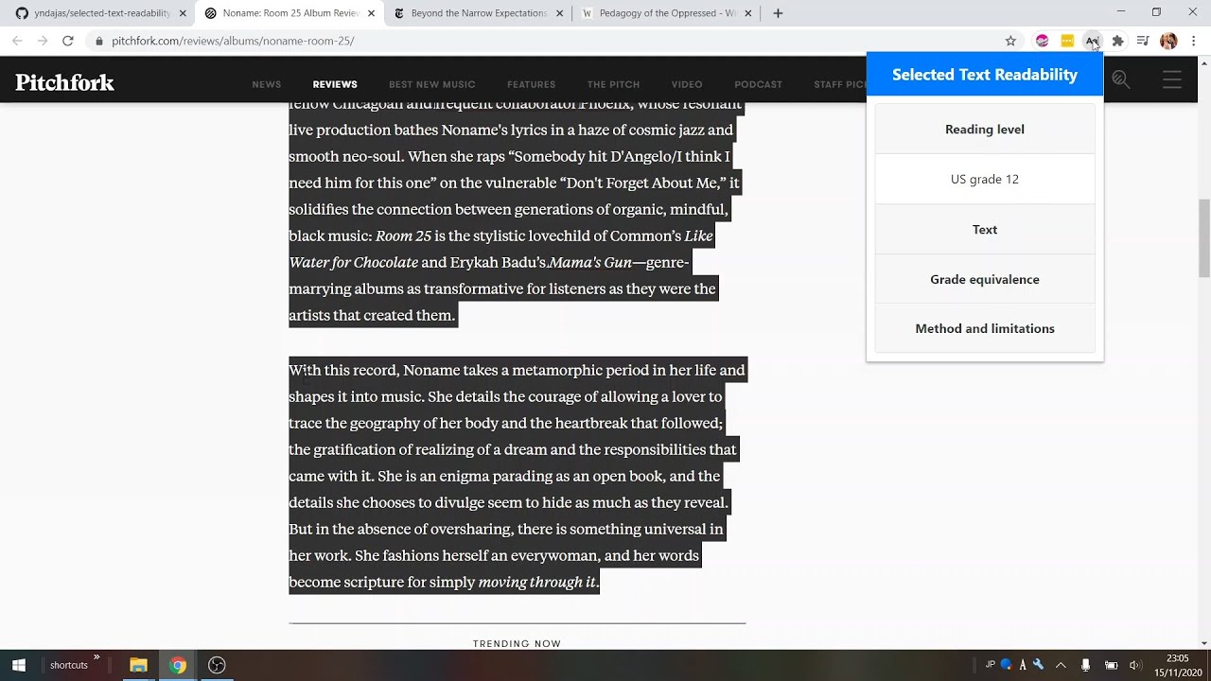Click the IME 'A' input mode indicator
The width and height of the screenshot is (1211, 681).
coord(1023,665)
